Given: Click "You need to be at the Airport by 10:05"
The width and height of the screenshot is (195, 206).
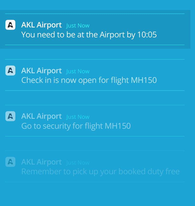Looking at the screenshot, I should click(89, 35).
